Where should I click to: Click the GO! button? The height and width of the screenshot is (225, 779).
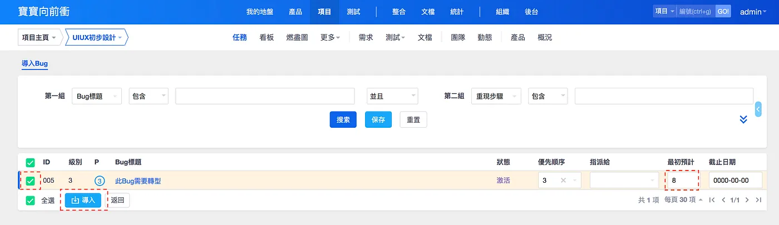coord(723,12)
